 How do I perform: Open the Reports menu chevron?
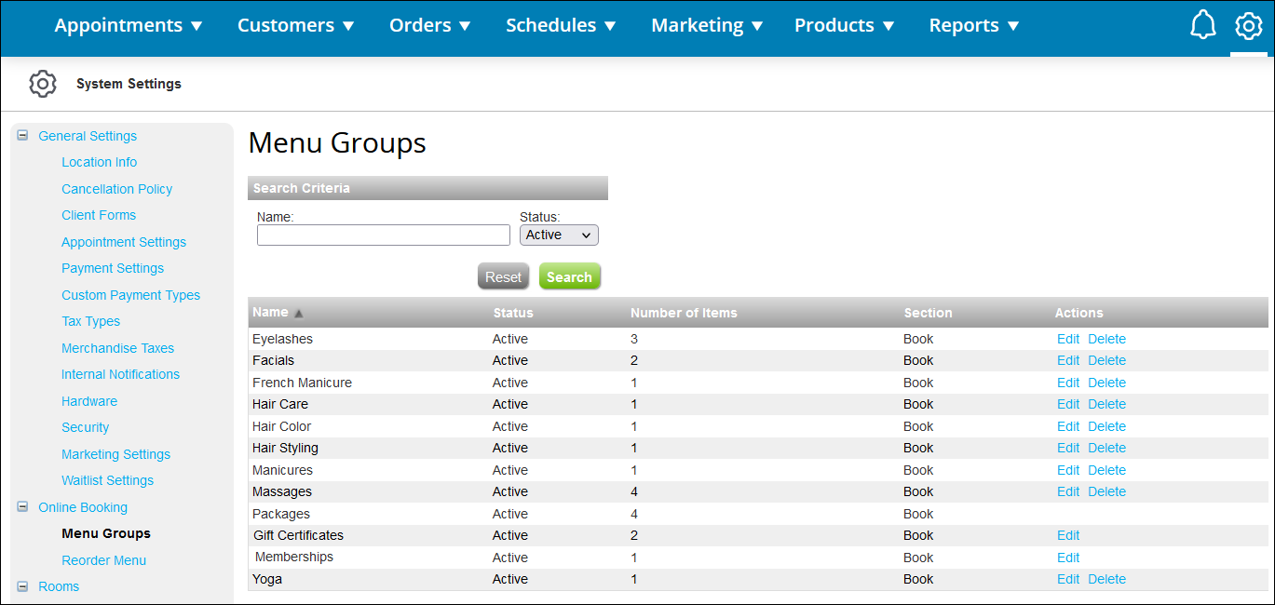click(1012, 25)
